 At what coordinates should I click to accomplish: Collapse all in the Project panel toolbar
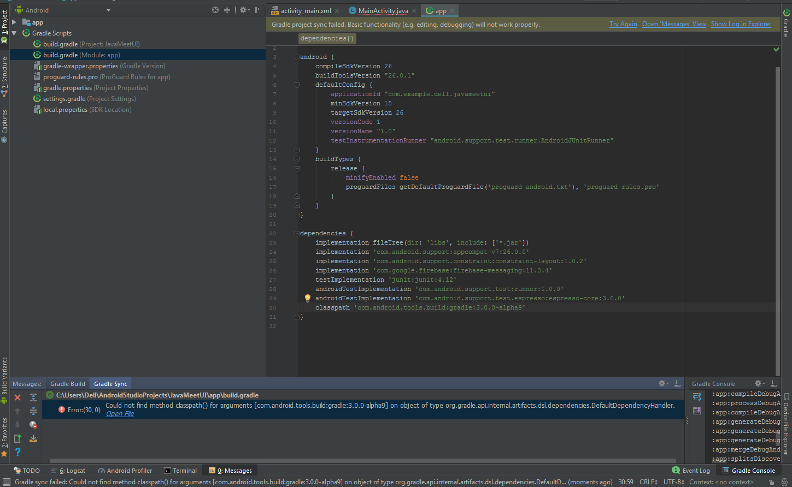tap(227, 10)
